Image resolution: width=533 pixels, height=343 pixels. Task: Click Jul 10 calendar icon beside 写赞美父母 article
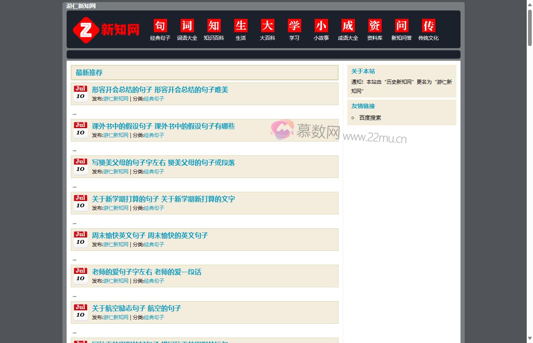point(80,166)
